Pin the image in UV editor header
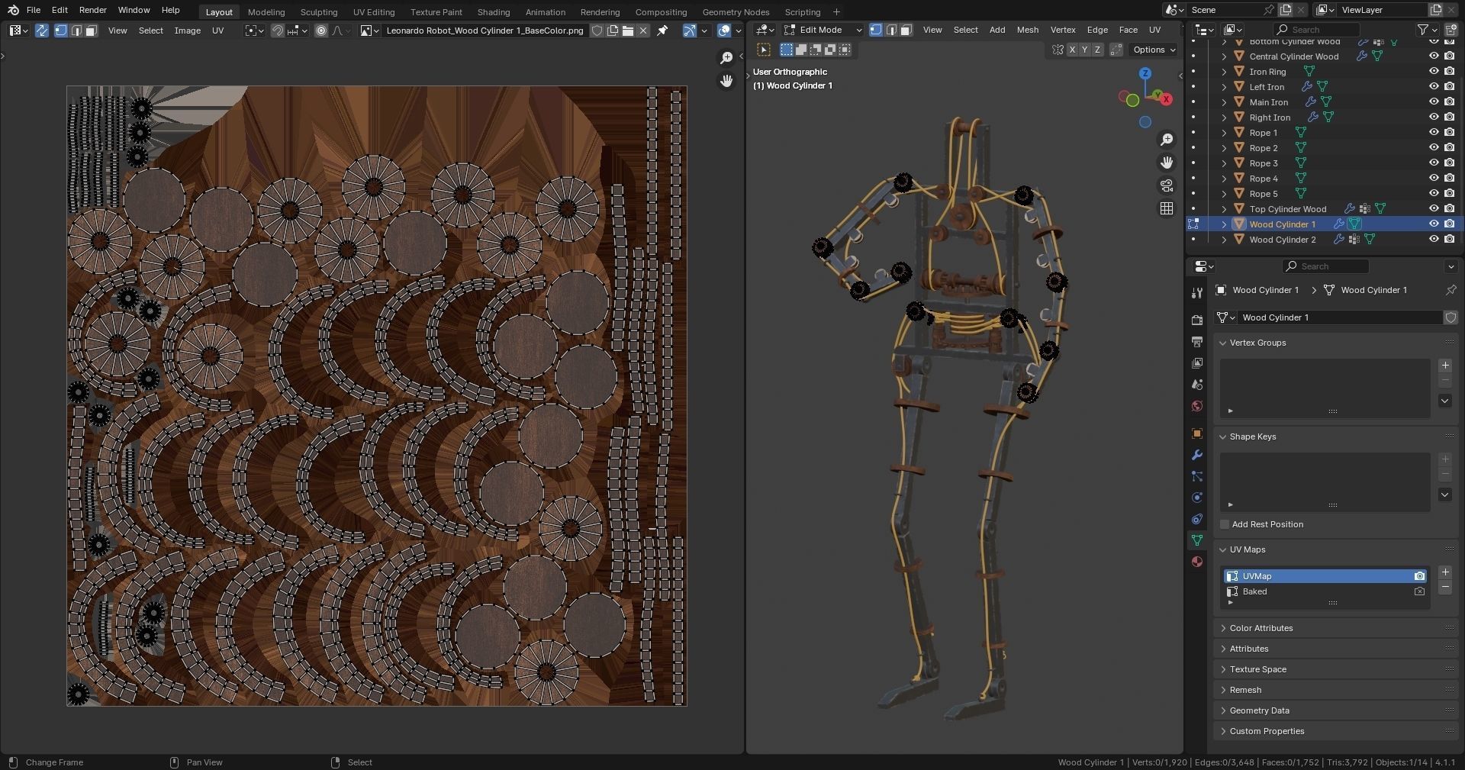 (x=662, y=31)
